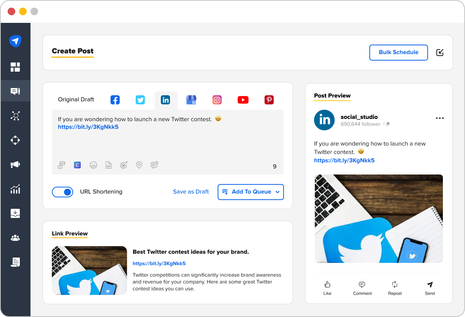Viewport: 465px width, 317px height.
Task: Open the Instagram platform tab
Action: click(217, 100)
